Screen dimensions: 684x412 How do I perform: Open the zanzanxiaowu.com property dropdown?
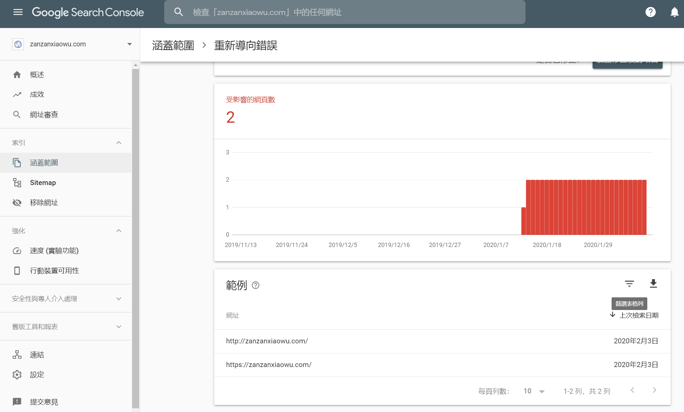point(72,44)
